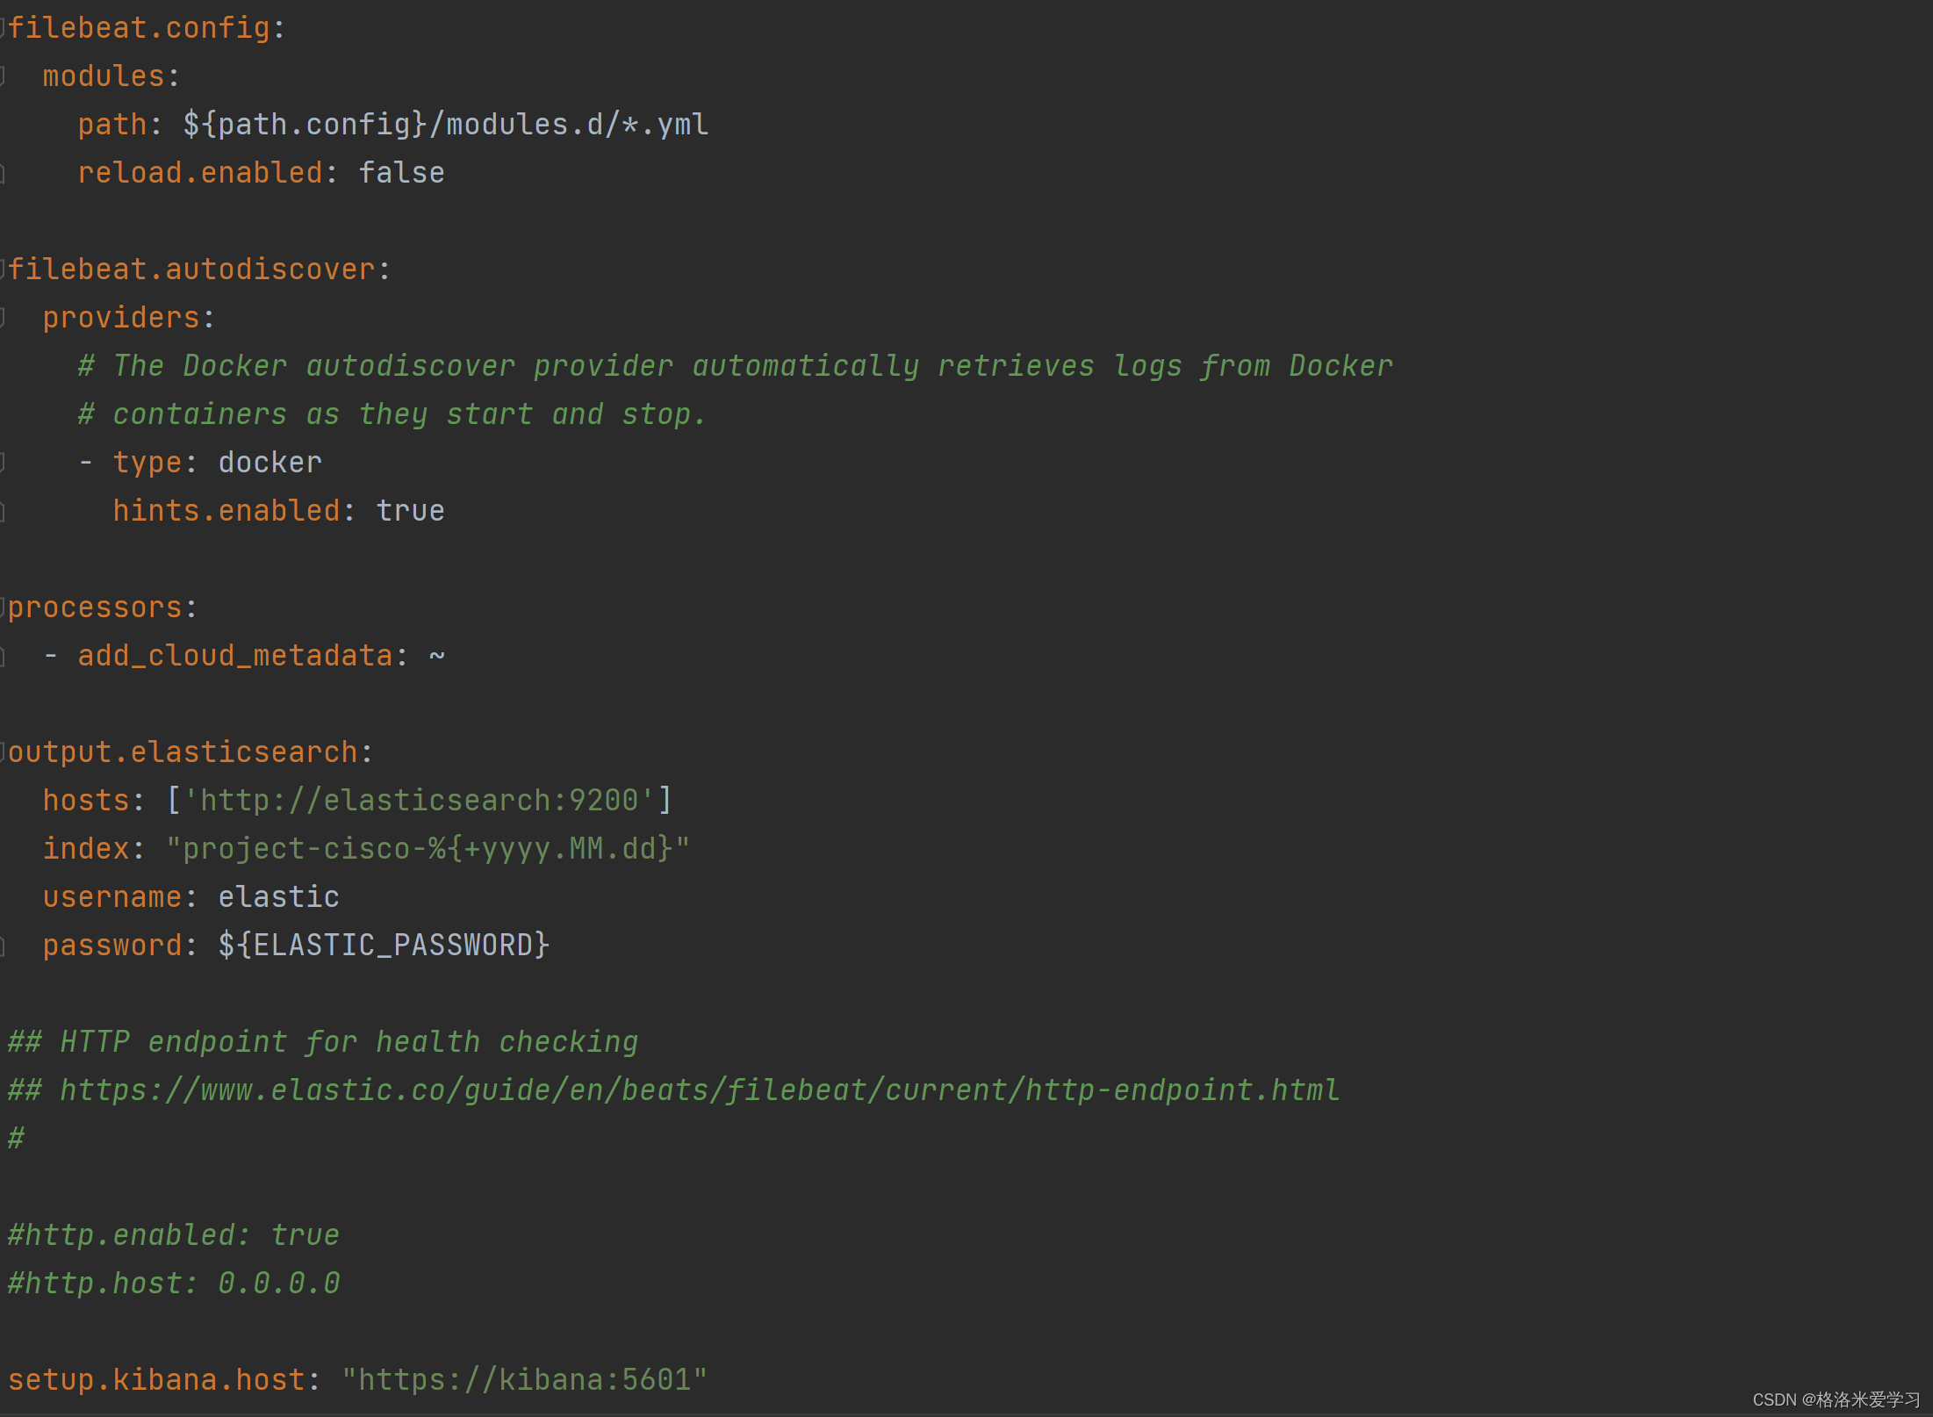
Task: Click the 'output.elasticsearch' key
Action: tap(183, 752)
